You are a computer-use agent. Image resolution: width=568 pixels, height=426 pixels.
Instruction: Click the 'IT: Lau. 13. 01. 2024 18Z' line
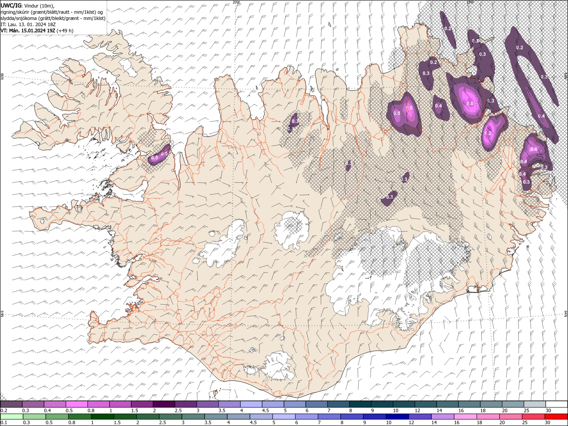28,24
